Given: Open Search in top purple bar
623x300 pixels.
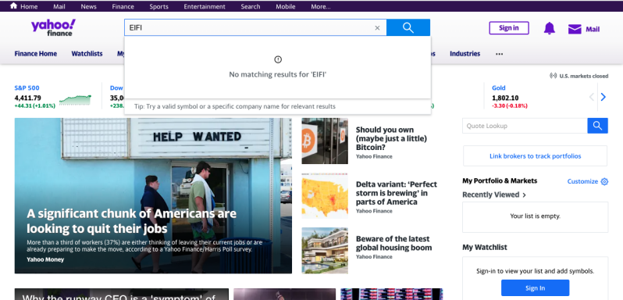Looking at the screenshot, I should click(x=251, y=6).
